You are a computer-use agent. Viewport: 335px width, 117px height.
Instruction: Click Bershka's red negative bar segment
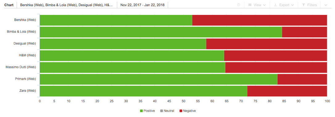pyautogui.click(x=260, y=20)
